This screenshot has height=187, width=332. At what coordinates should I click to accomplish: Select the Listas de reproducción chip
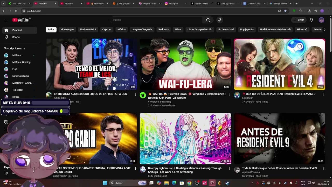(200, 30)
